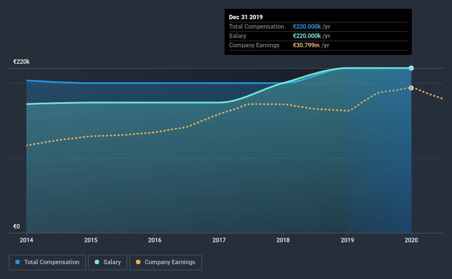Click the 2019 x-axis label
The image size is (452, 279).
tap(347, 240)
